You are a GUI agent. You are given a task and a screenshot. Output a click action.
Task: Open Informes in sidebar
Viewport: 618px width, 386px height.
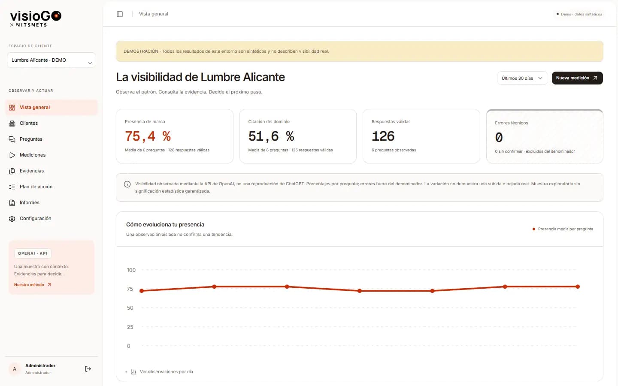click(51, 203)
